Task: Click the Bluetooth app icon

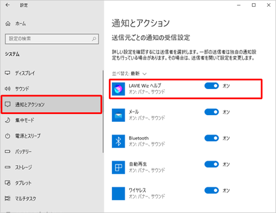Action: pos(118,142)
